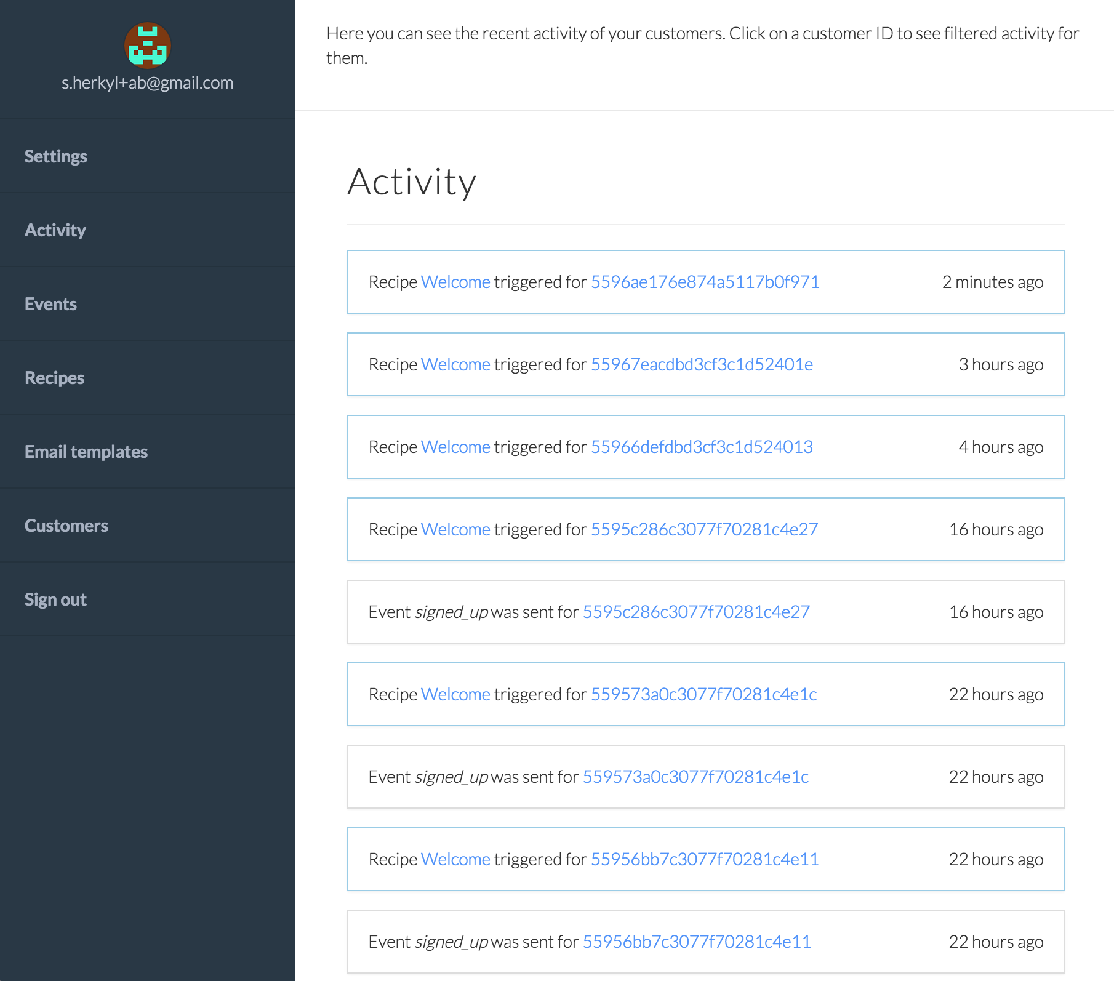Go to Activity in the sidebar
Image resolution: width=1114 pixels, height=981 pixels.
click(55, 230)
